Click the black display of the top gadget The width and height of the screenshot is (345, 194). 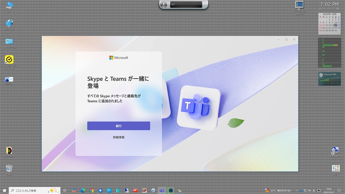click(x=186, y=4)
